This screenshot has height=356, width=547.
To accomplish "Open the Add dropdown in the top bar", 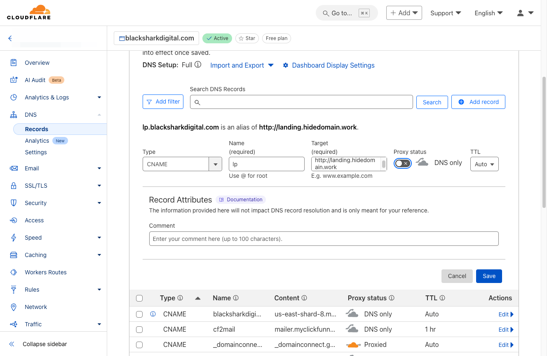I will [404, 13].
